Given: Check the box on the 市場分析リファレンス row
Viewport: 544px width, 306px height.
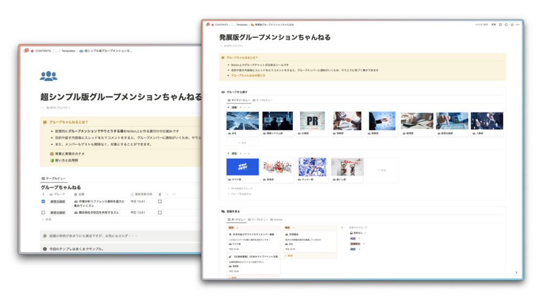Looking at the screenshot, I should [43, 201].
